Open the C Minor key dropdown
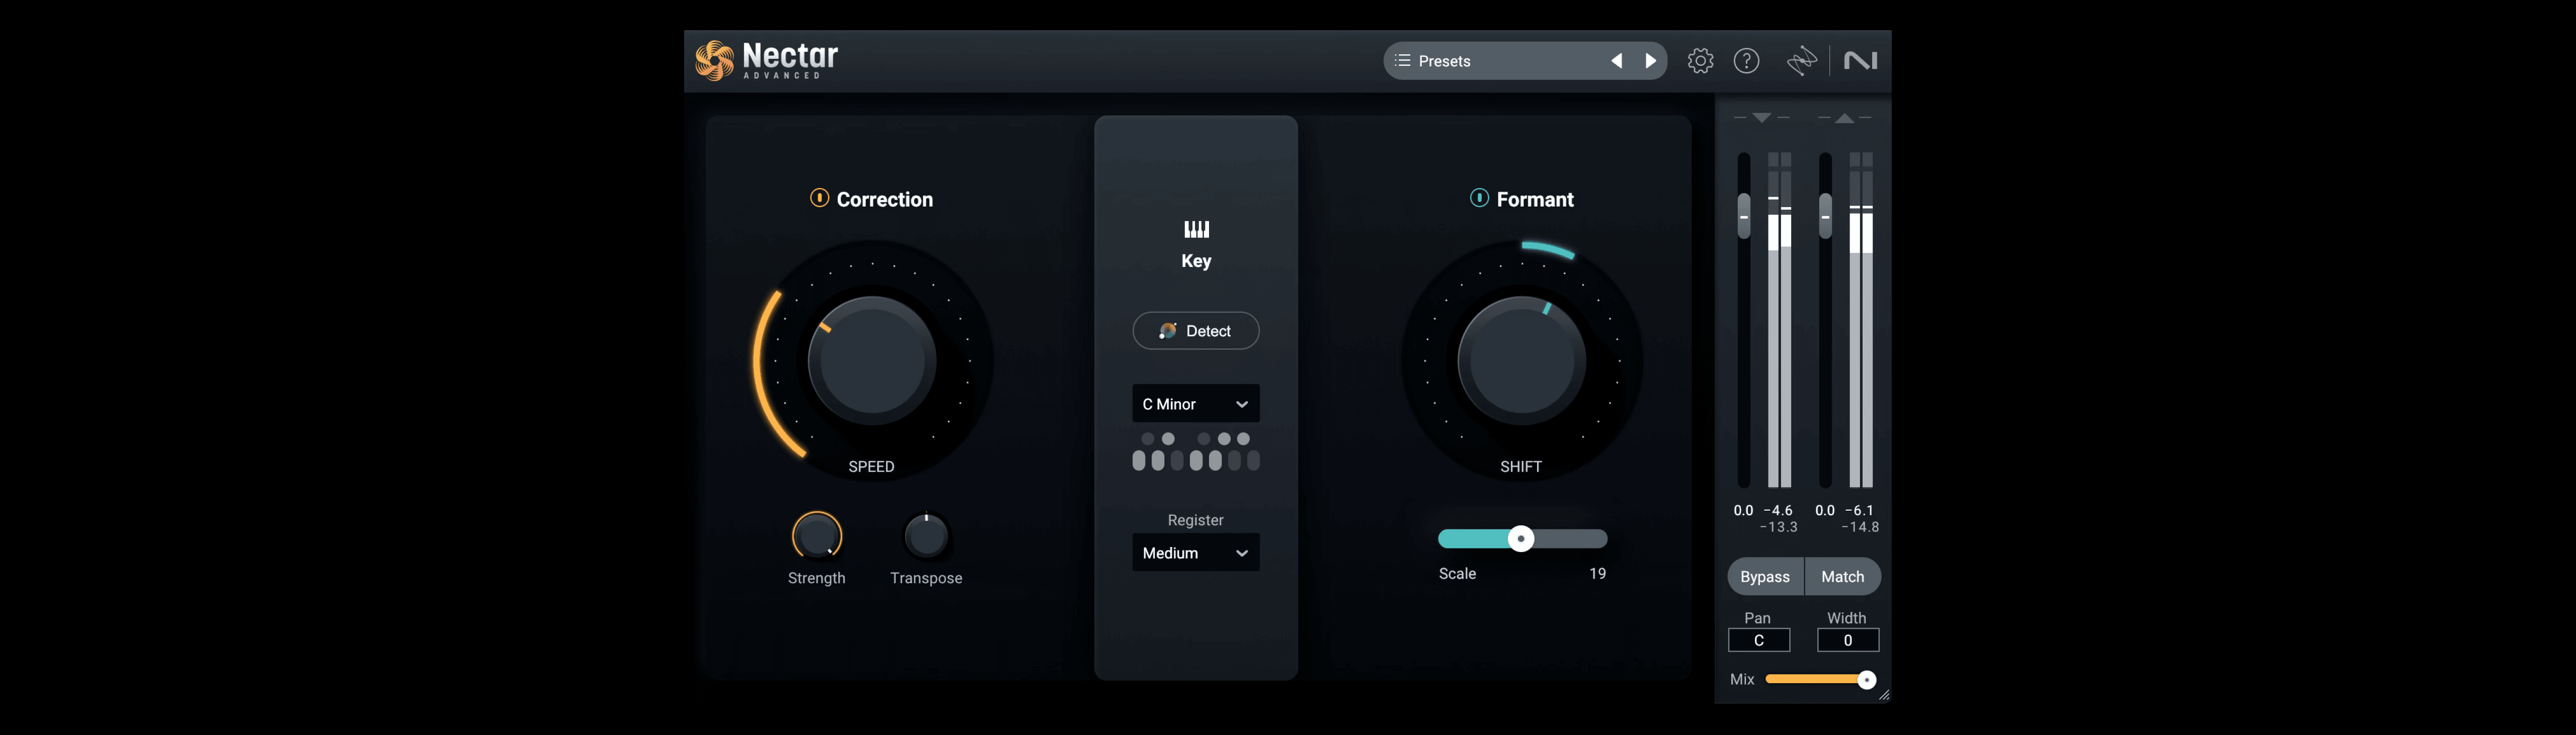 click(1195, 403)
